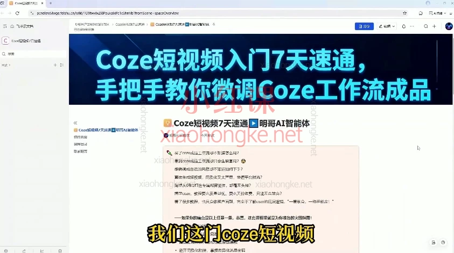This screenshot has width=454, height=253.
Task: Select the third outline heading entry
Action: (x=80, y=144)
